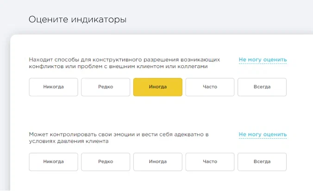Click 'Не могу оценить' for conflict resolution indicator
The width and height of the screenshot is (313, 191).
pyautogui.click(x=263, y=60)
